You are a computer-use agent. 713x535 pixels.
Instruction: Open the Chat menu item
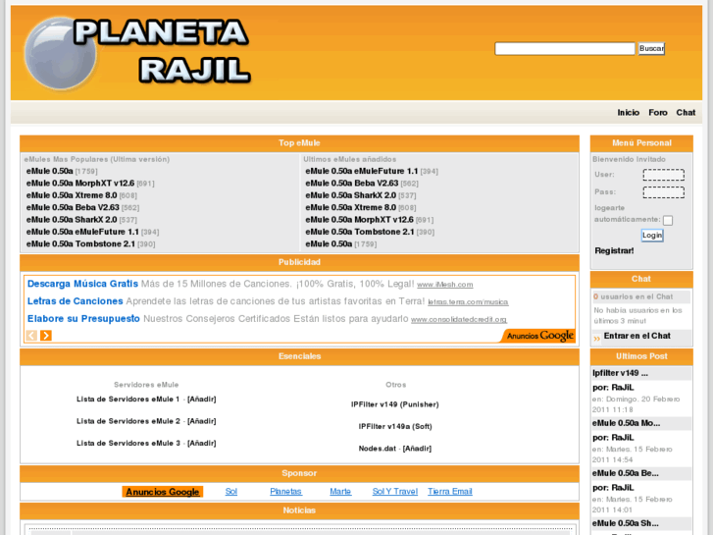(686, 113)
